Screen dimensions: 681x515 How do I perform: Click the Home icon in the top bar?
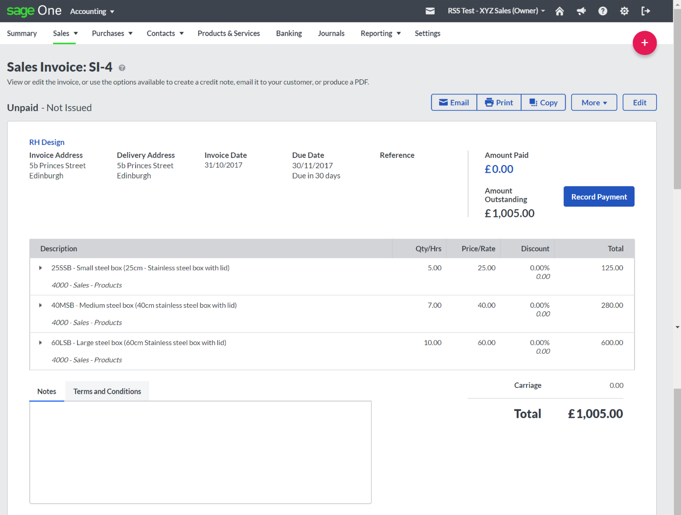(559, 11)
